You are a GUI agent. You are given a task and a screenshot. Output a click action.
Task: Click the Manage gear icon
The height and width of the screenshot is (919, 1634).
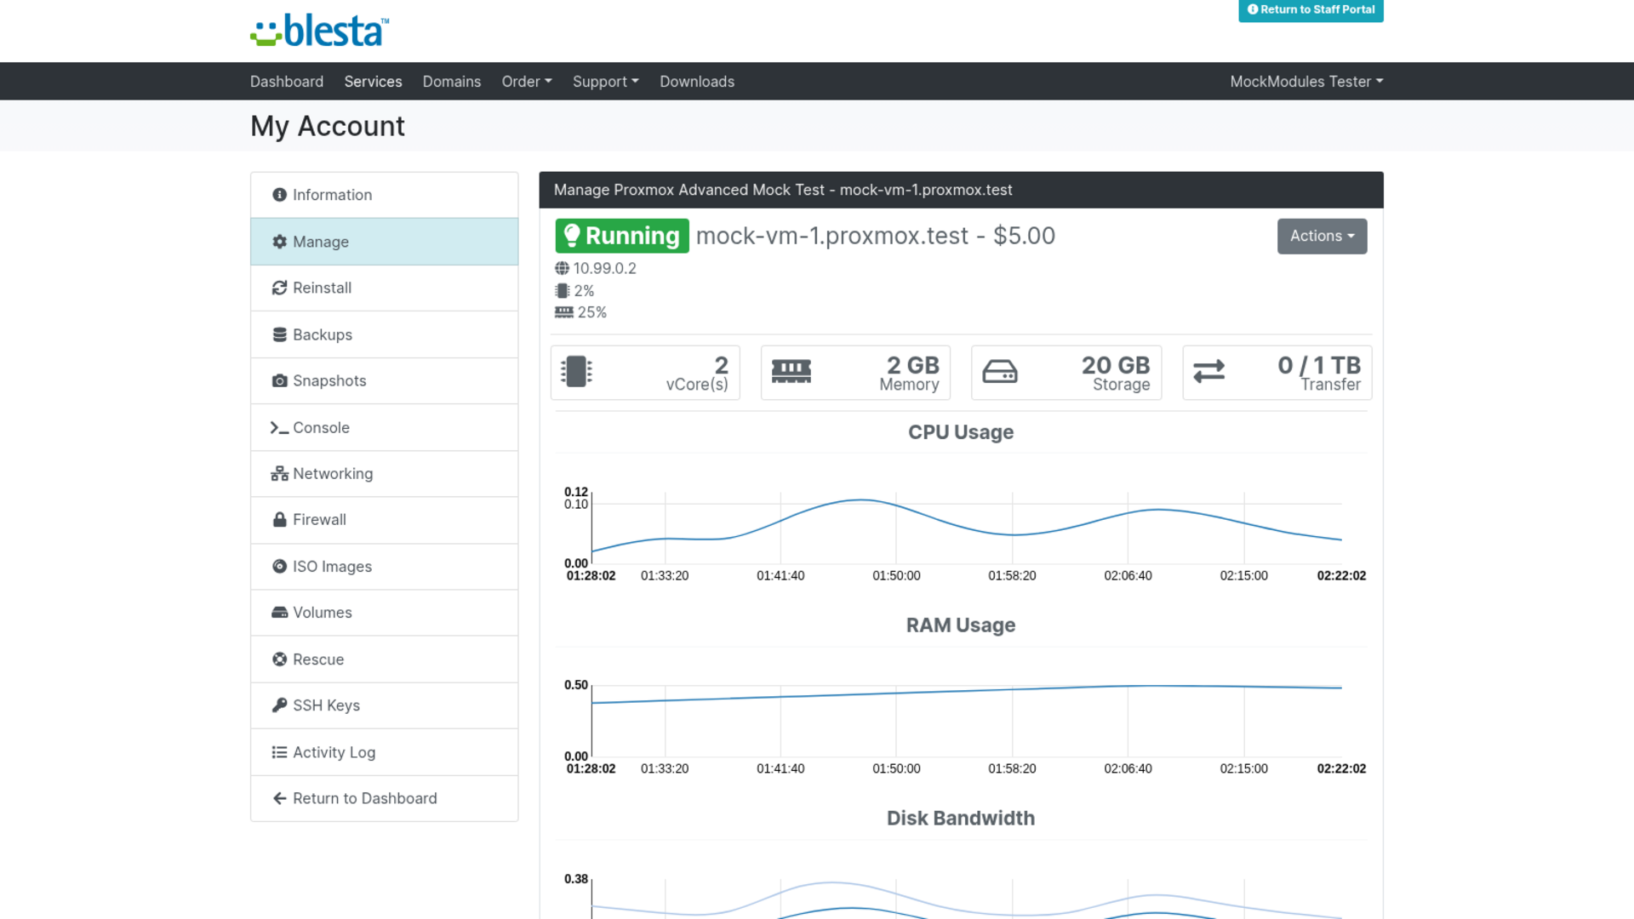[x=279, y=242]
